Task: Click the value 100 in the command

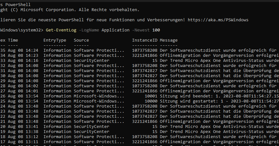Action: (156, 30)
